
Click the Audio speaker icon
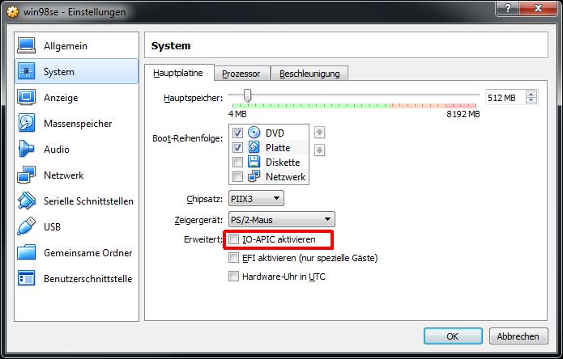tap(27, 149)
